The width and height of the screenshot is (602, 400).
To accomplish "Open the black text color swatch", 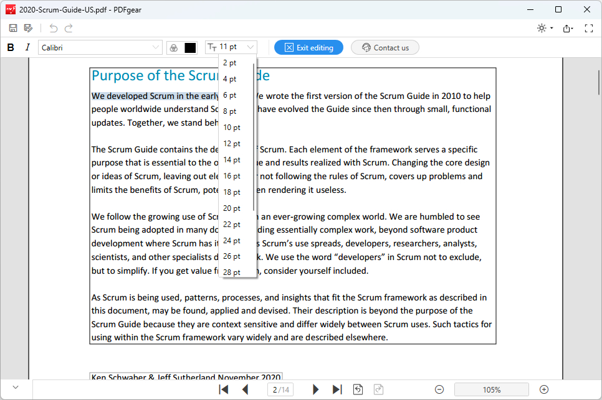I will coord(190,47).
